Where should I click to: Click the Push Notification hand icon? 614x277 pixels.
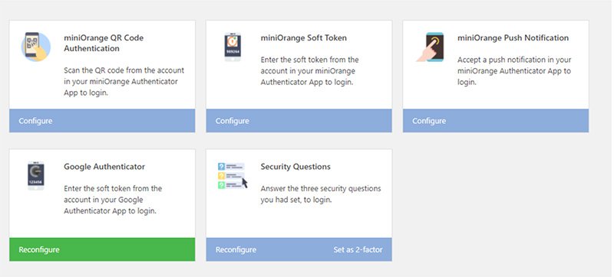pos(431,47)
